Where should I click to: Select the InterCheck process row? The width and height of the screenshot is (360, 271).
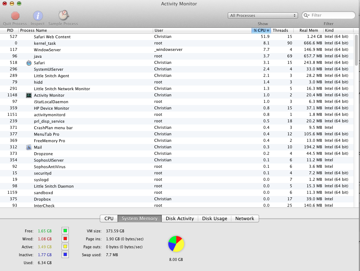(x=177, y=205)
